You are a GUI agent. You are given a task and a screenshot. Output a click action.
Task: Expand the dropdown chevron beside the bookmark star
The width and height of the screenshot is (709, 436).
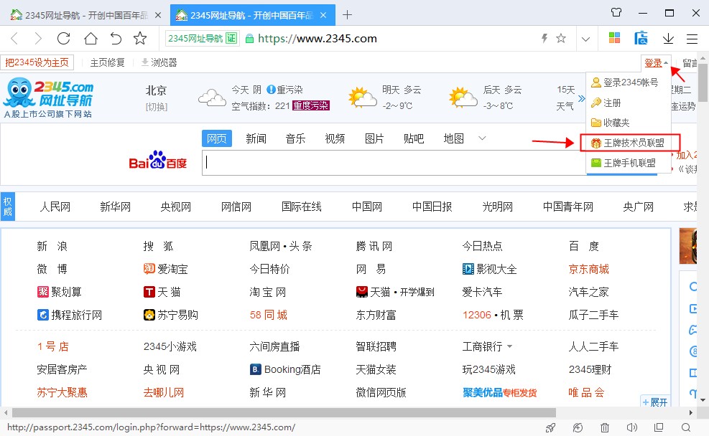tap(585, 39)
